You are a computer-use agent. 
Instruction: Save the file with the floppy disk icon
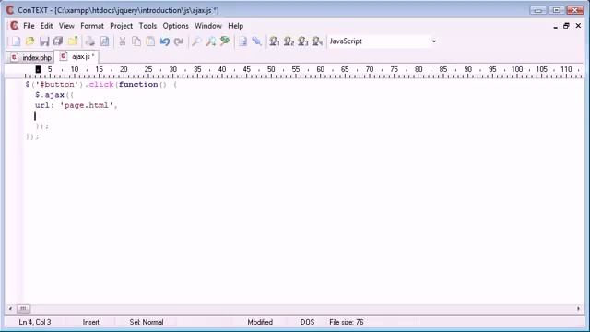coord(44,41)
